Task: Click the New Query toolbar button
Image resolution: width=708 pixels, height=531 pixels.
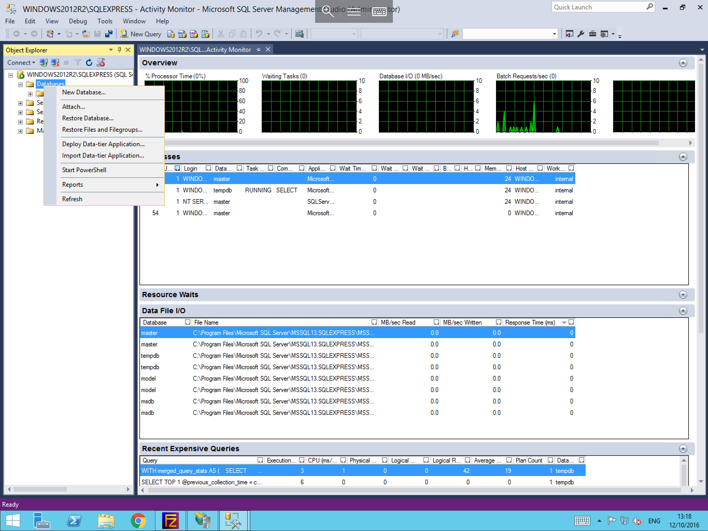Action: point(141,34)
